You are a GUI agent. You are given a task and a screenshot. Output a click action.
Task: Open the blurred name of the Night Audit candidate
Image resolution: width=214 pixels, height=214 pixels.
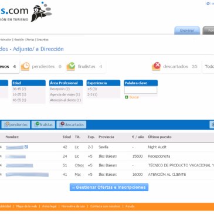15,147
